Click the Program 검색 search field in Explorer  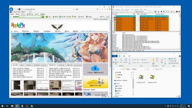point(166,69)
